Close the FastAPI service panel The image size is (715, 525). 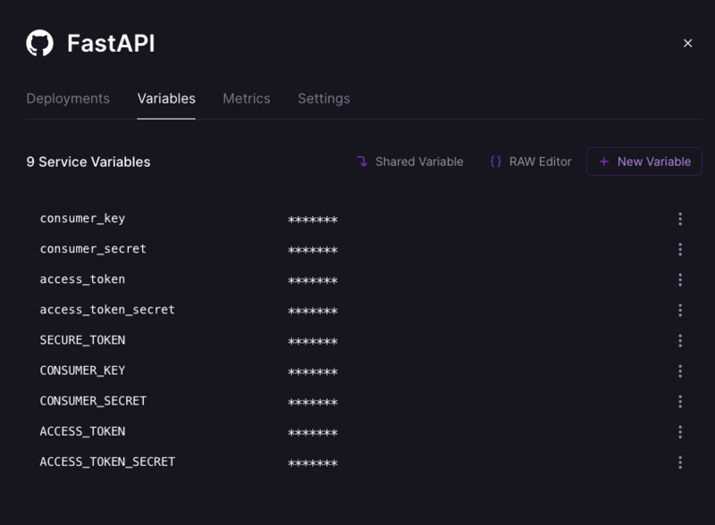click(687, 43)
